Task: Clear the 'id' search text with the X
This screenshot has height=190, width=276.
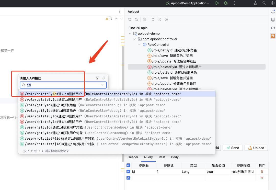Action: pos(102,85)
